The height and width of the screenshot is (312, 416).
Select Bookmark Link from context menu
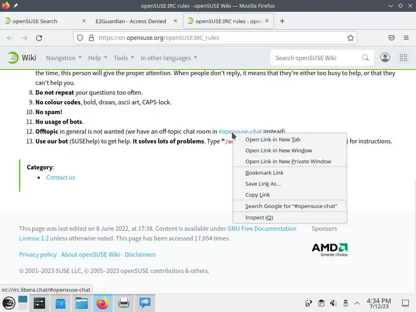[290, 173]
